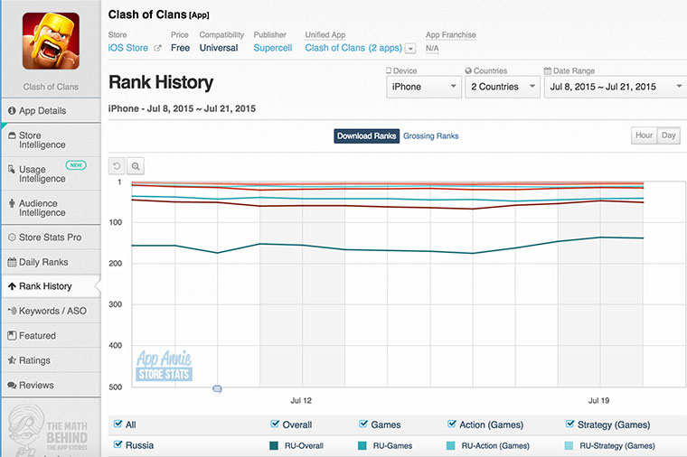Click the N/A App Franchise value
Viewport: 687px width, 457px height.
(x=432, y=48)
